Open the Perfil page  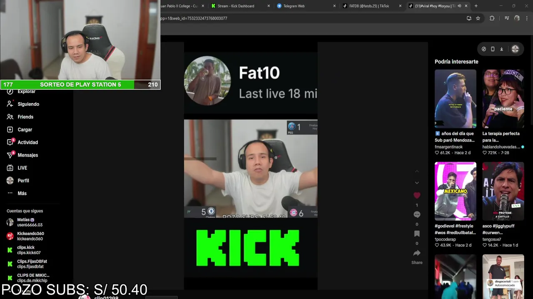click(x=18, y=181)
